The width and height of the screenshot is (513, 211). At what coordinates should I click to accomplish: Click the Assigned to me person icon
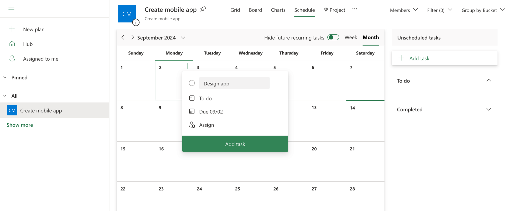pyautogui.click(x=12, y=59)
